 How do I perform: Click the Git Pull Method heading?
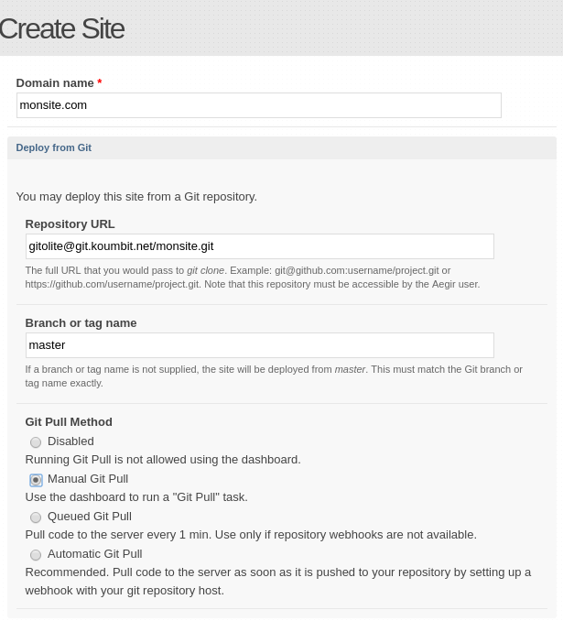[69, 422]
